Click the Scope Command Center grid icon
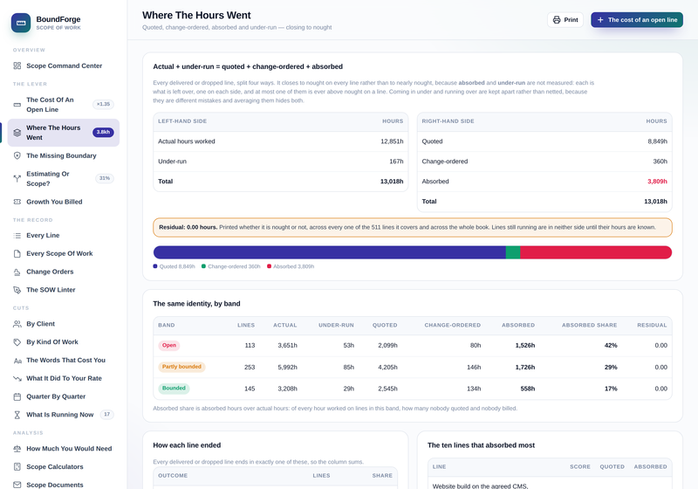The width and height of the screenshot is (698, 489). (17, 65)
